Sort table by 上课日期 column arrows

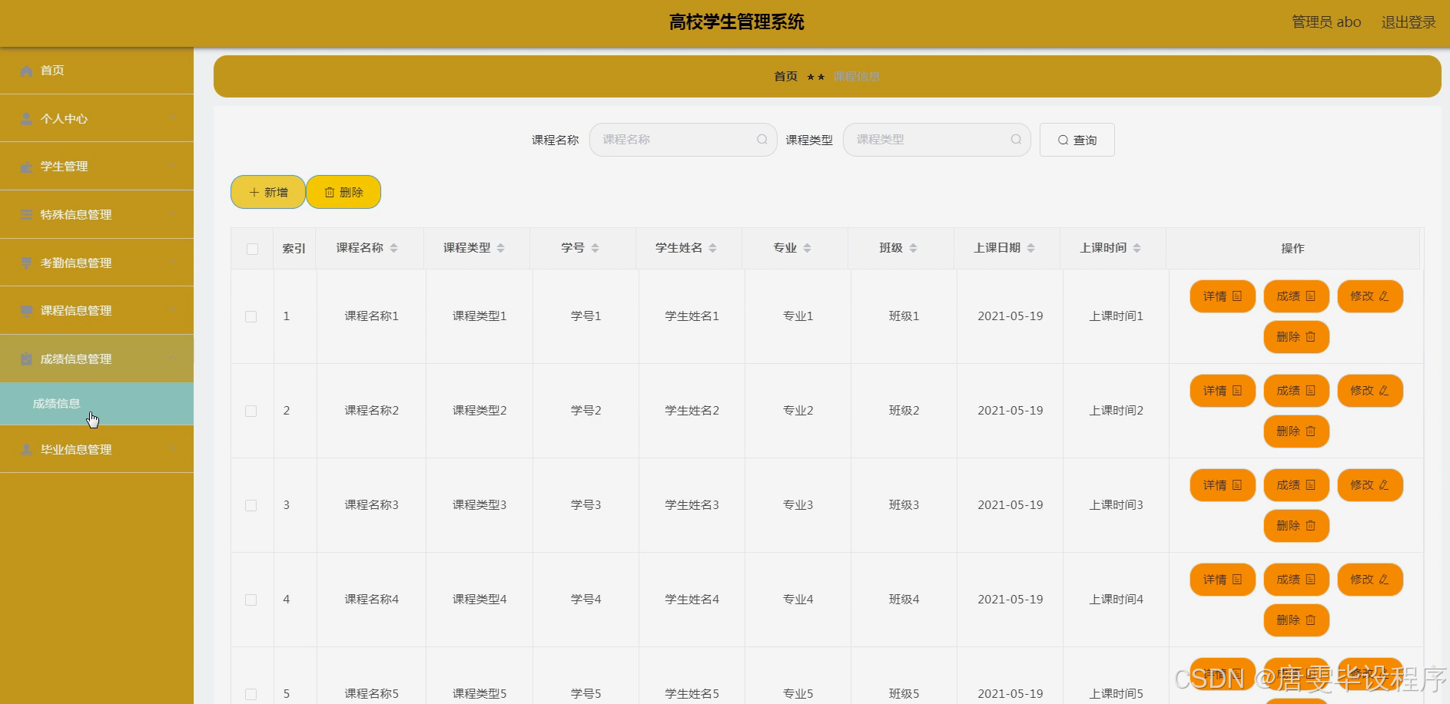(x=1031, y=248)
